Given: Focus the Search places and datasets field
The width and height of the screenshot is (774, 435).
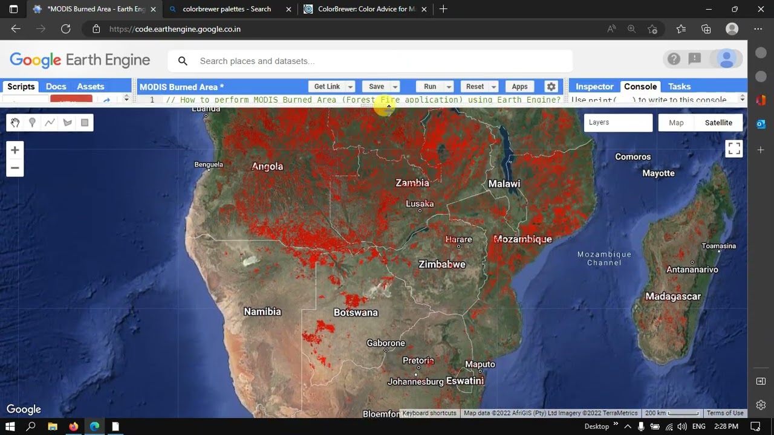Looking at the screenshot, I should point(370,61).
